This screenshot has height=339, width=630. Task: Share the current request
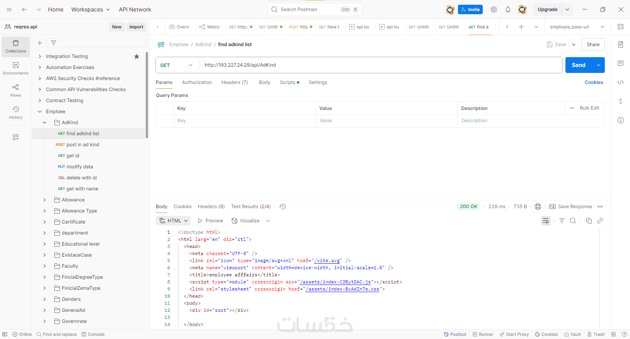tap(593, 45)
